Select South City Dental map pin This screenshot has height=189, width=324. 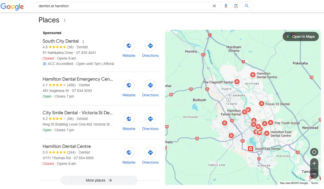(x=251, y=149)
